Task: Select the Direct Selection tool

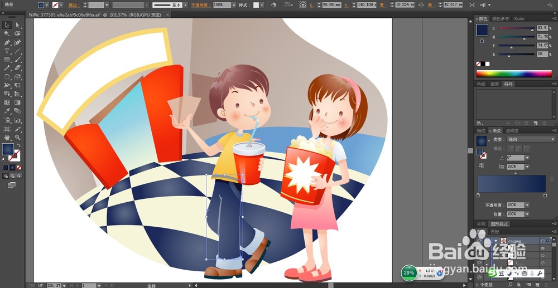Action: pyautogui.click(x=17, y=25)
